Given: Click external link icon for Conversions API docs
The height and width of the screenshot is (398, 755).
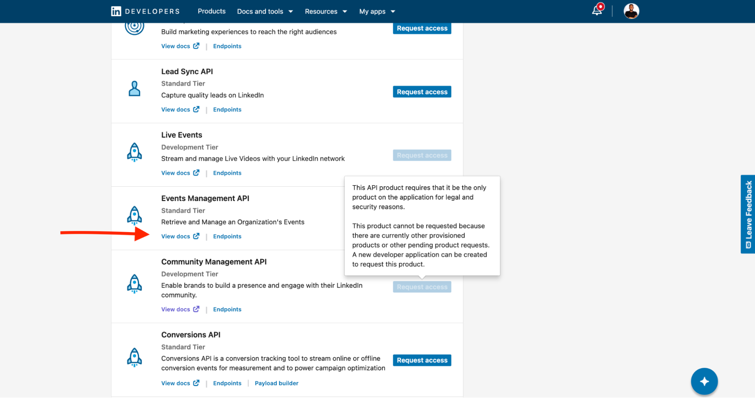Looking at the screenshot, I should tap(196, 383).
